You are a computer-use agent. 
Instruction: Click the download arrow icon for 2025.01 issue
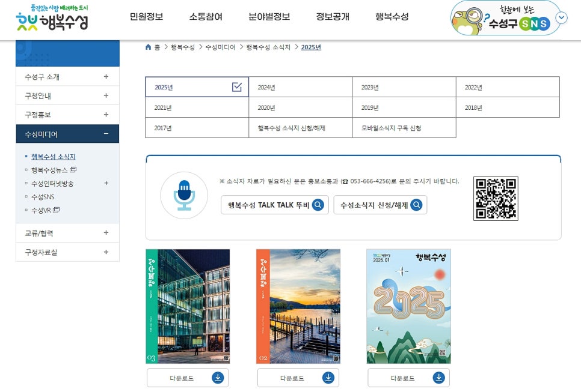click(438, 378)
